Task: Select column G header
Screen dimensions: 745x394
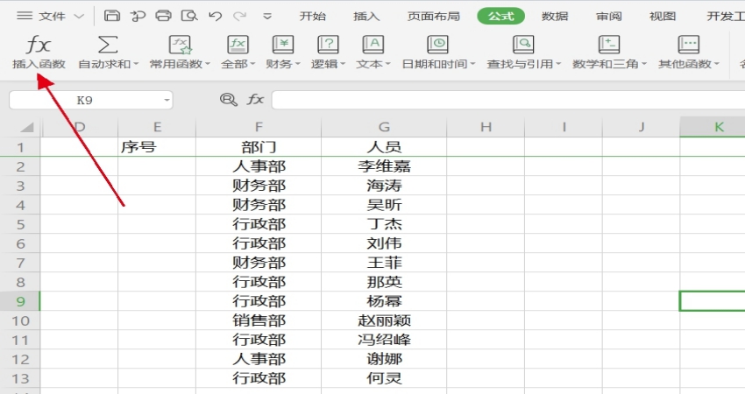Action: point(384,128)
